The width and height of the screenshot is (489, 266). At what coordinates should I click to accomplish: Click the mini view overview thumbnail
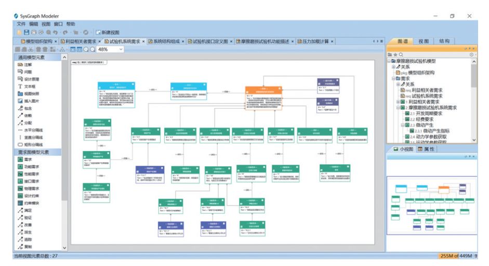click(432, 206)
